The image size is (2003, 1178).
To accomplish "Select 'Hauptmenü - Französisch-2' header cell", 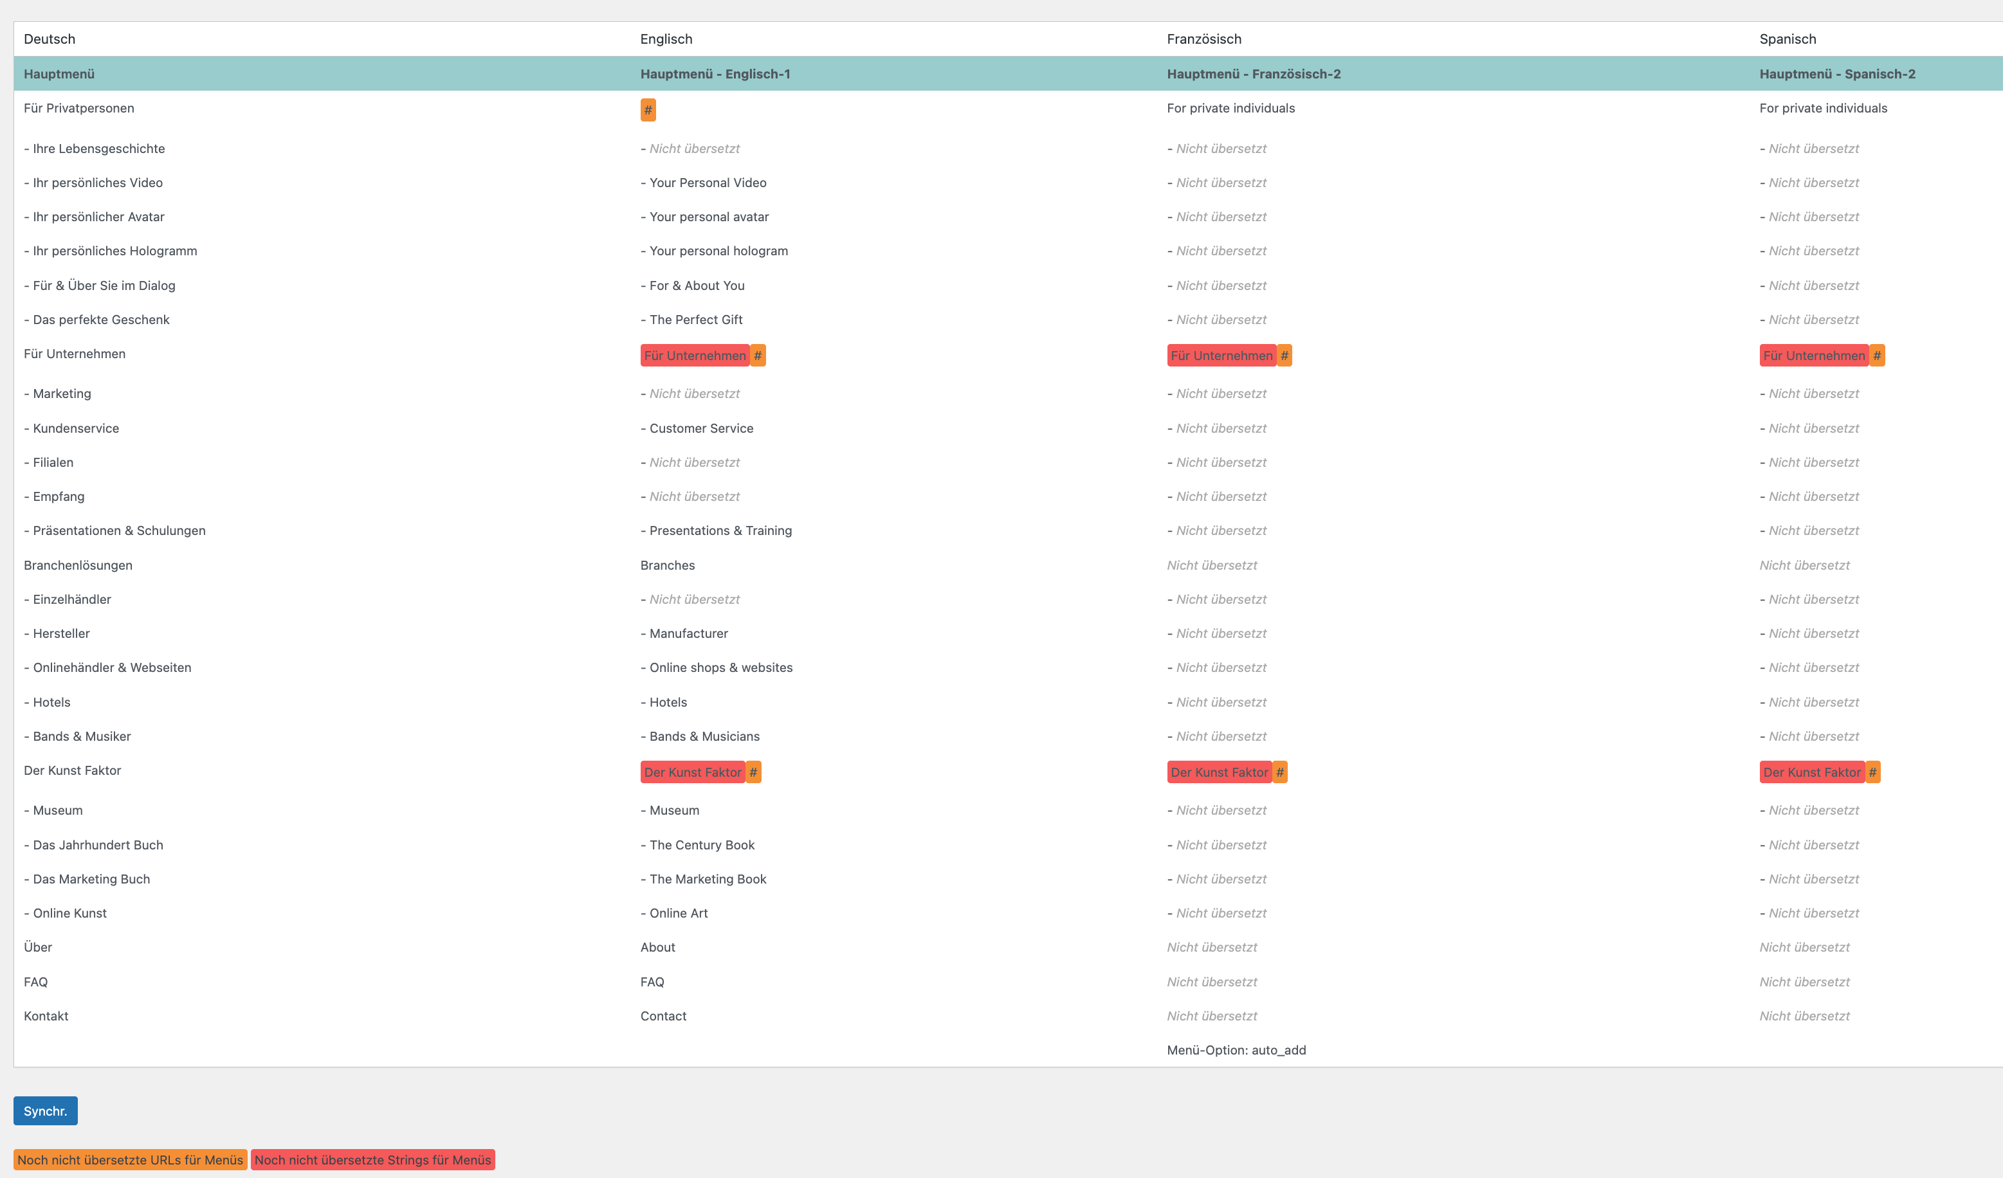I will point(1254,74).
